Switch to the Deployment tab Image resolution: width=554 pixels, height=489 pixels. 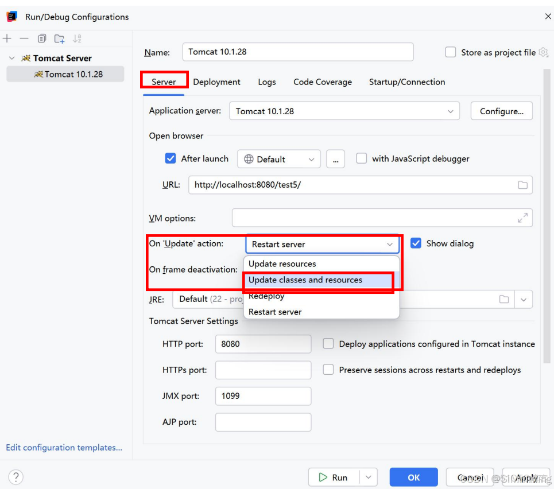(216, 82)
